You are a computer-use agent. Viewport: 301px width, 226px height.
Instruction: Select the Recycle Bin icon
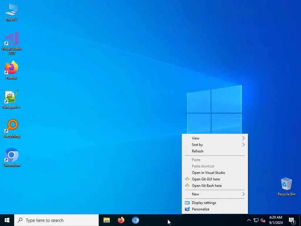tap(286, 187)
